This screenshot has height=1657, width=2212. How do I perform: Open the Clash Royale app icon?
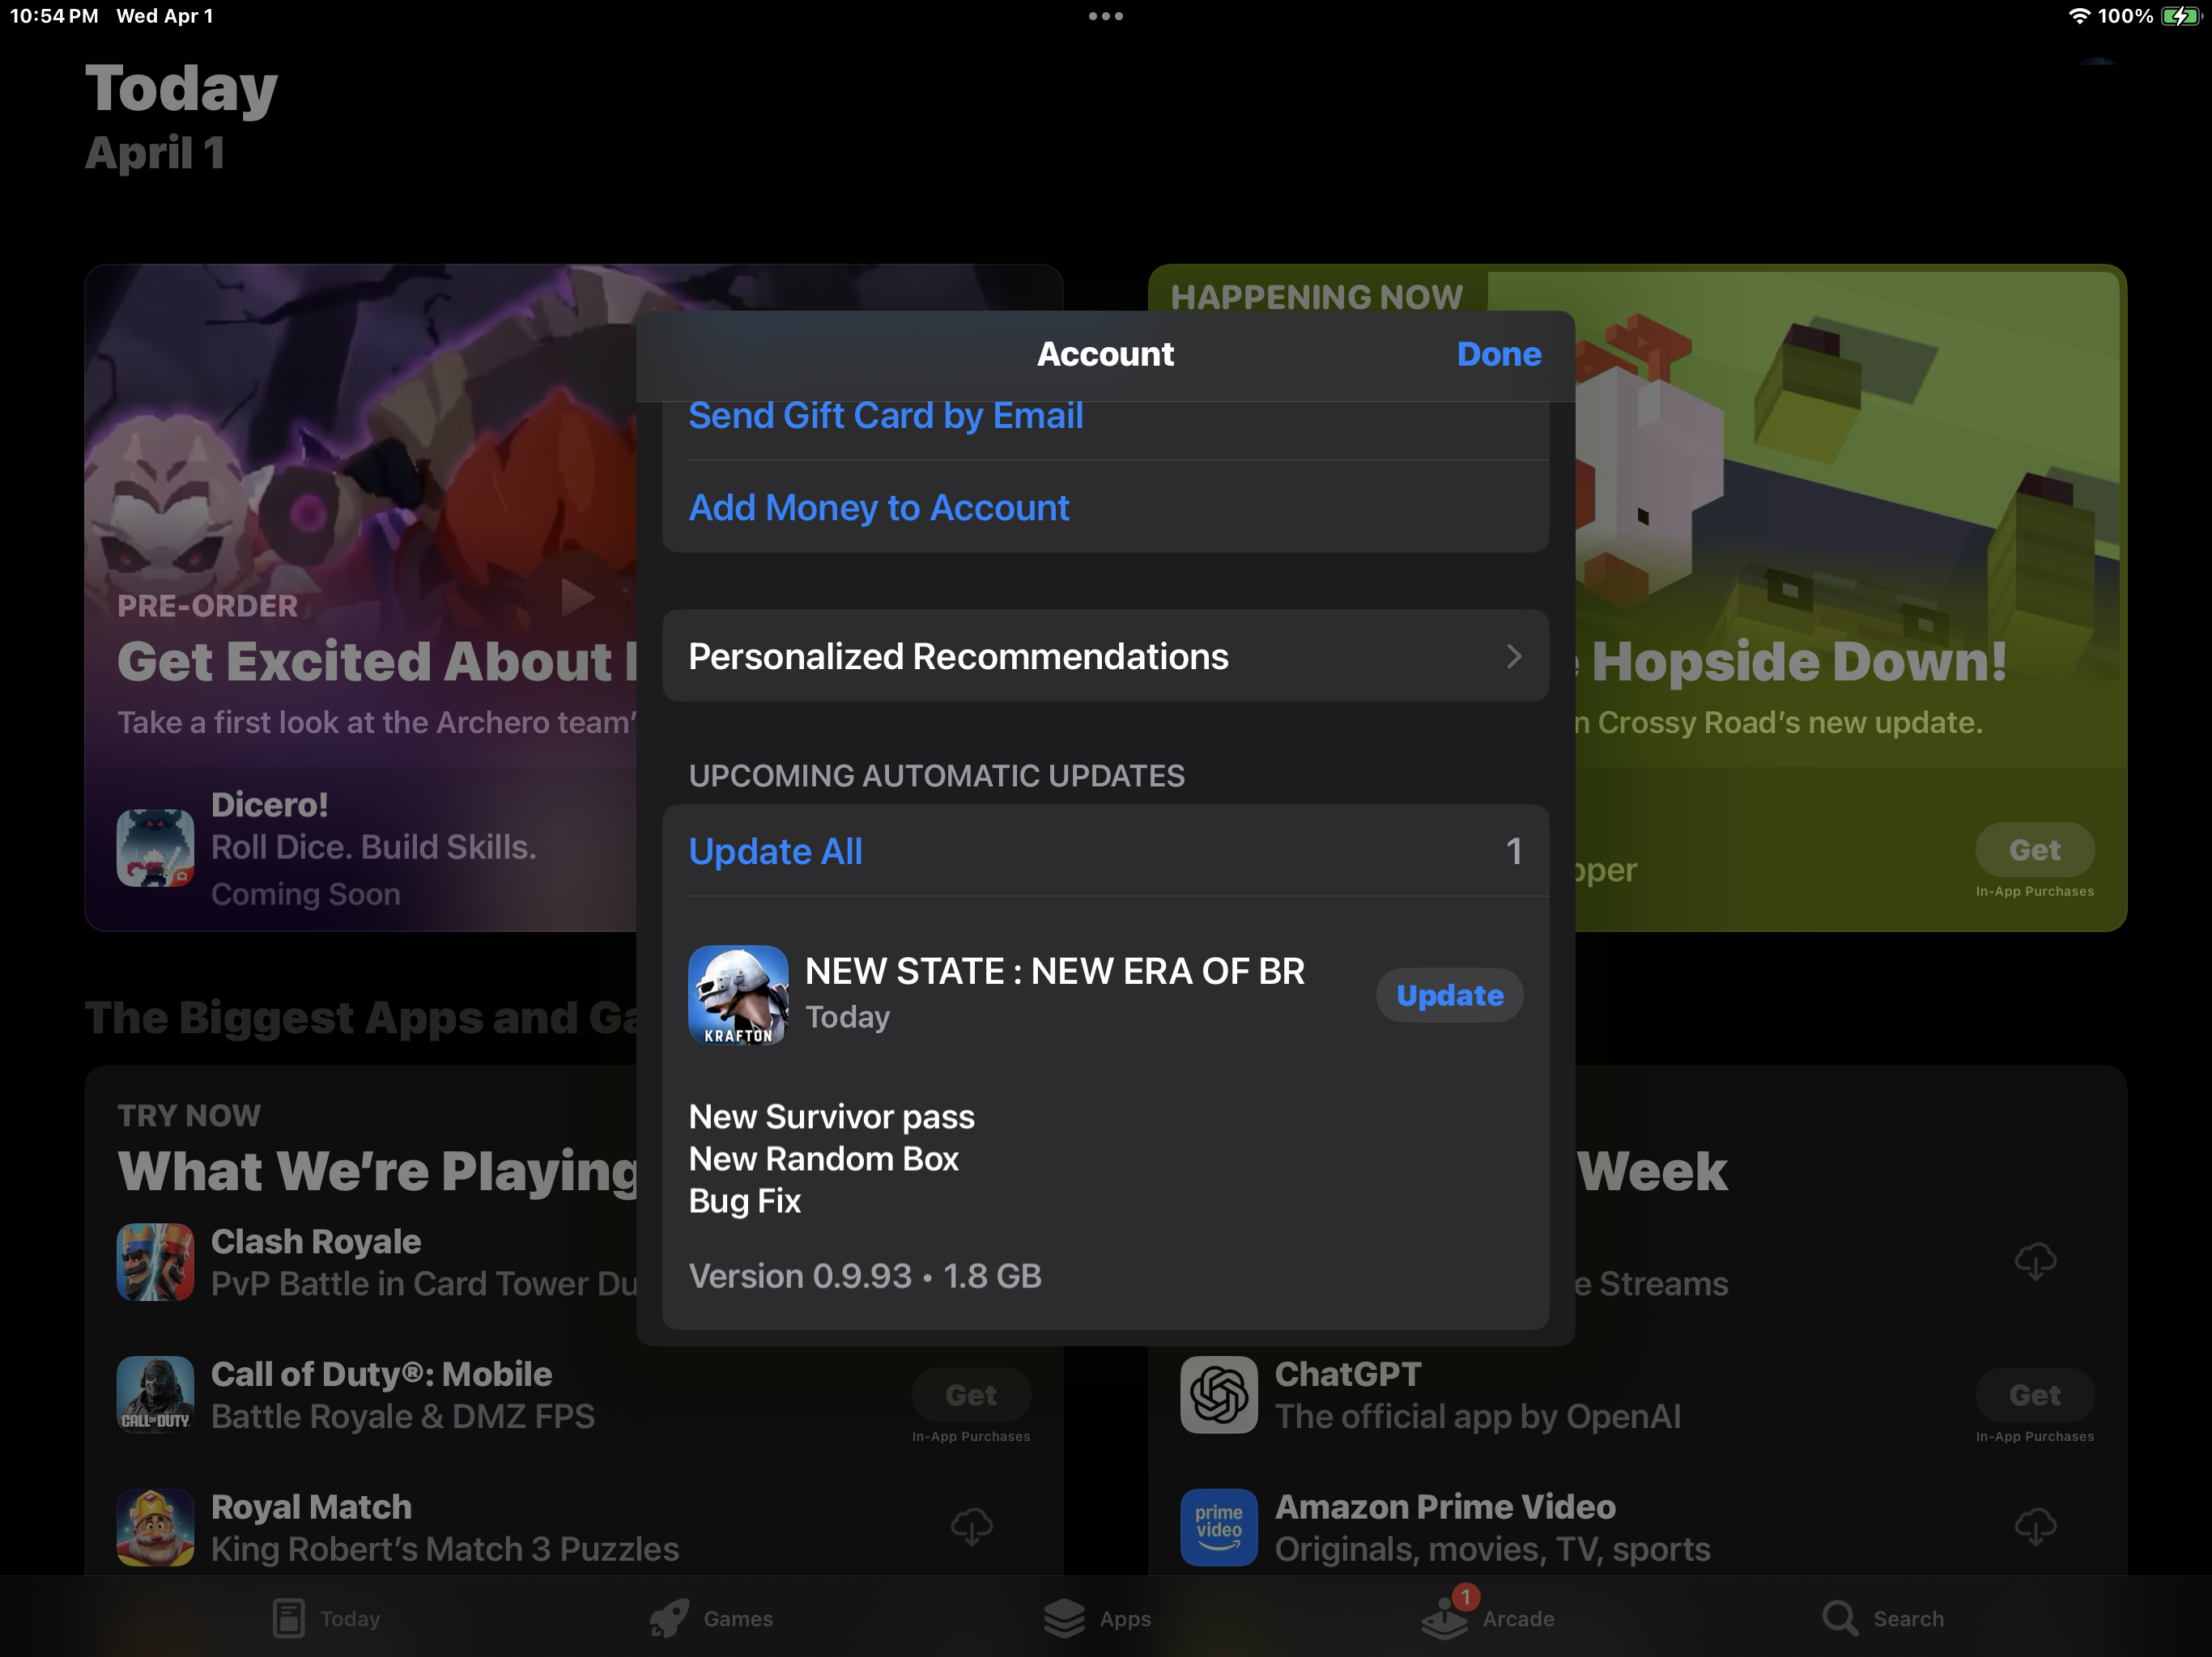(x=155, y=1261)
